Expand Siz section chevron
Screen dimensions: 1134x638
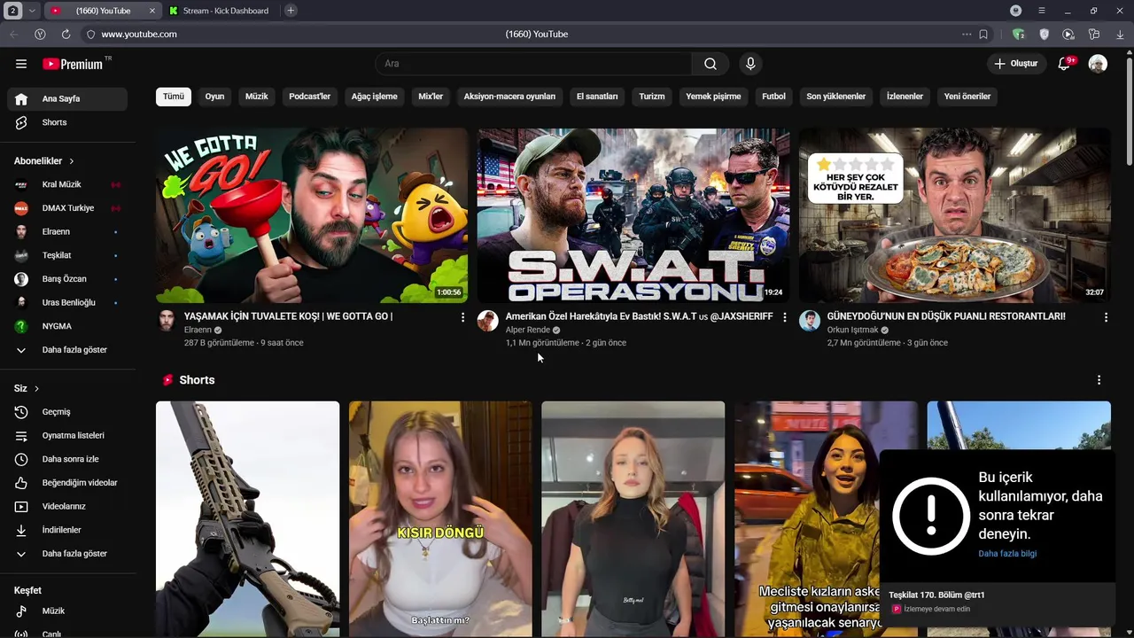click(x=36, y=389)
